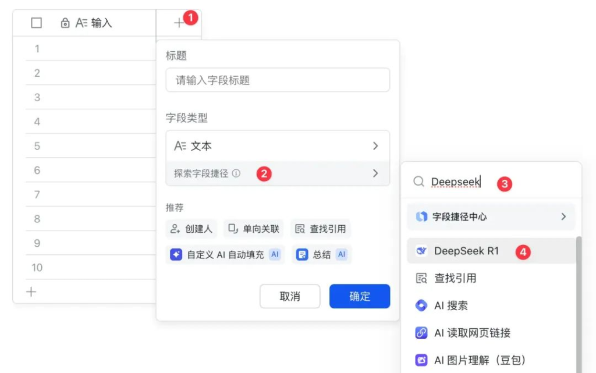Image resolution: width=596 pixels, height=373 pixels.
Task: Click the info icon beside 探索字段捷径
Action: 236,173
